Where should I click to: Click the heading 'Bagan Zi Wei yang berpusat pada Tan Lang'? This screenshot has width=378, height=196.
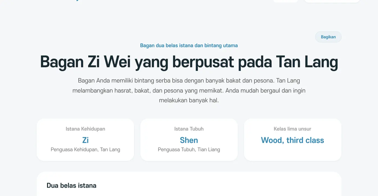pyautogui.click(x=189, y=62)
